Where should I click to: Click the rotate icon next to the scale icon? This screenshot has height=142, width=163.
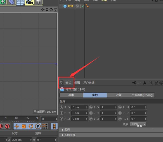31,126
